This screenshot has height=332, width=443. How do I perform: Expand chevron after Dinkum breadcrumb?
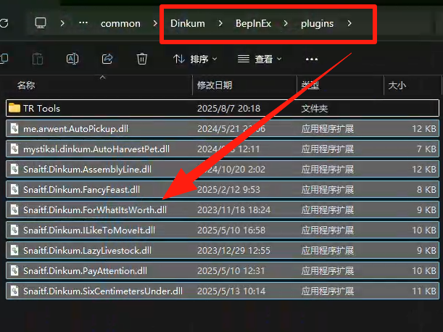click(220, 23)
